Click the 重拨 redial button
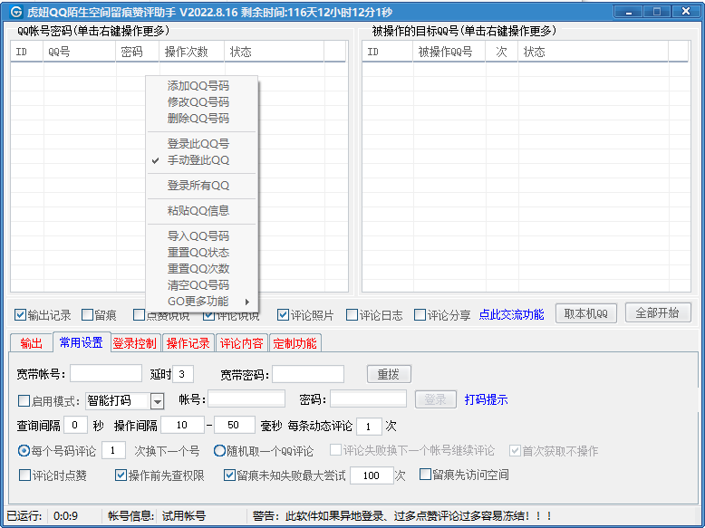Viewport: 705px width, 528px height. 389,374
